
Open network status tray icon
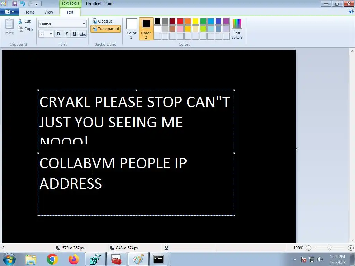(312, 259)
